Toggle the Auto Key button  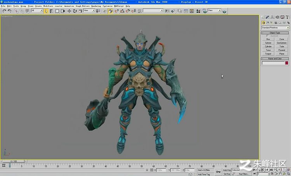click(227, 170)
